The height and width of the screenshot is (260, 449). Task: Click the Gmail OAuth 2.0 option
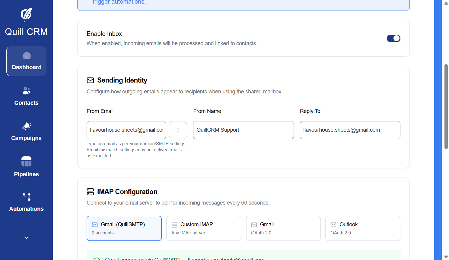pyautogui.click(x=283, y=228)
